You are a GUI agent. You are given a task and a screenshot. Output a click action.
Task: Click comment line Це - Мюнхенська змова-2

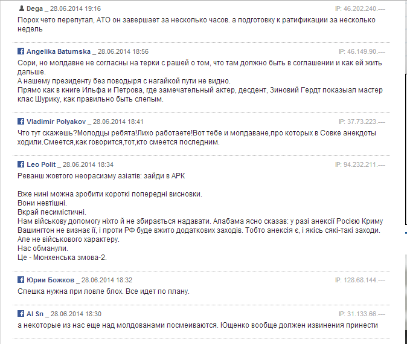[62, 258]
